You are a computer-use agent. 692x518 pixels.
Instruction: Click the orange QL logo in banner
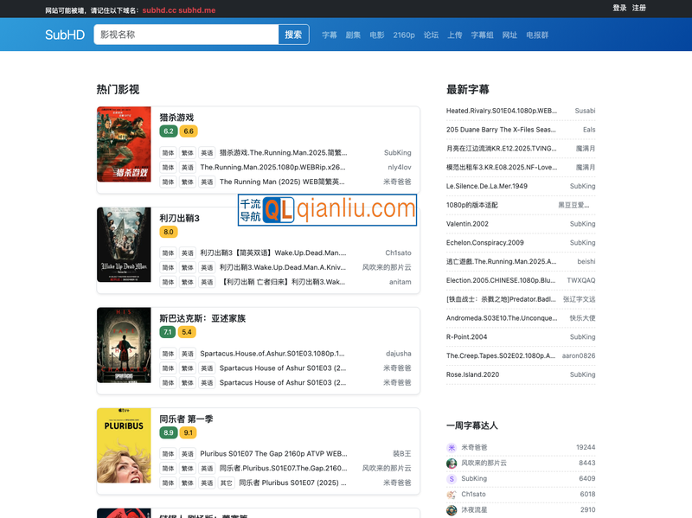click(x=279, y=209)
